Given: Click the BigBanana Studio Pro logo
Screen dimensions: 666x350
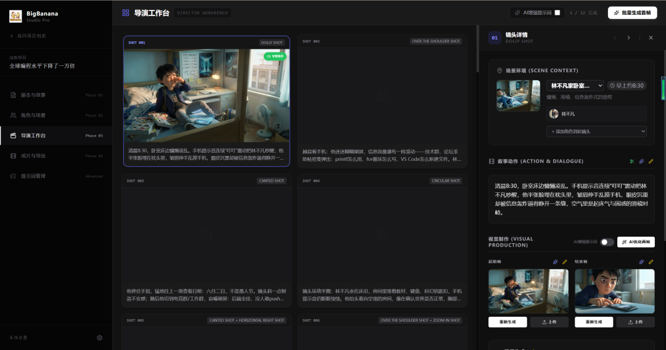Looking at the screenshot, I should [15, 16].
